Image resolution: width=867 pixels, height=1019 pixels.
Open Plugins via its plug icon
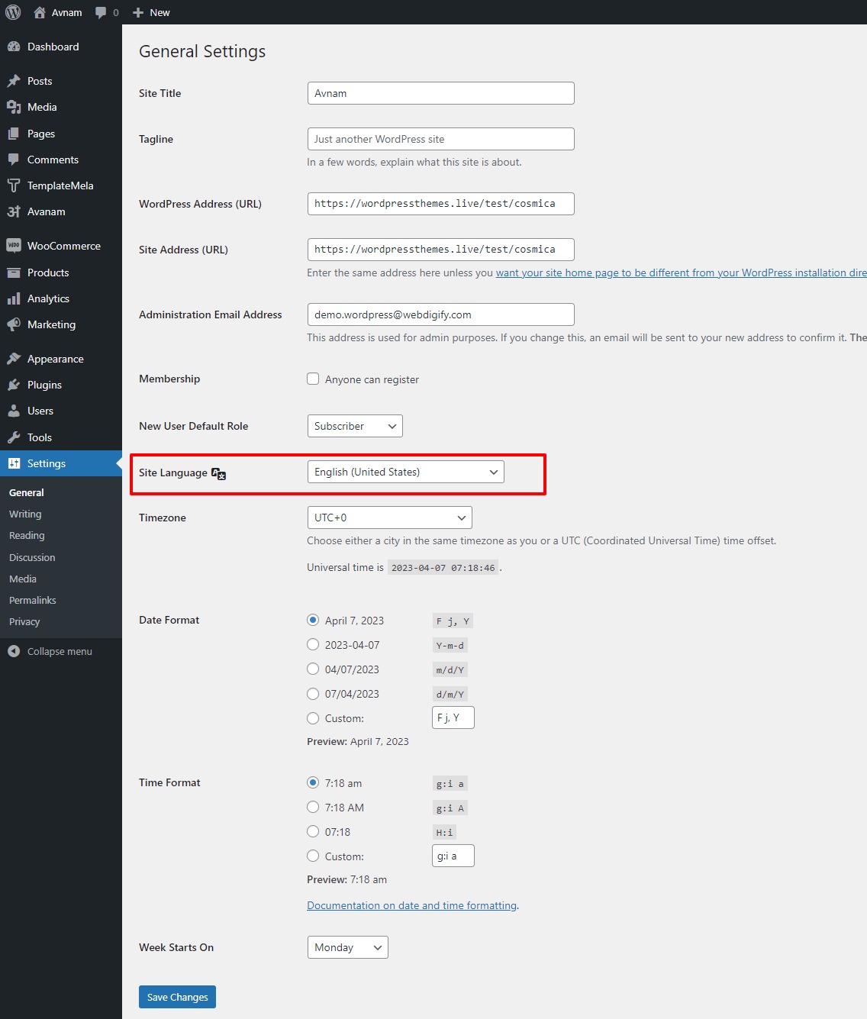click(14, 385)
